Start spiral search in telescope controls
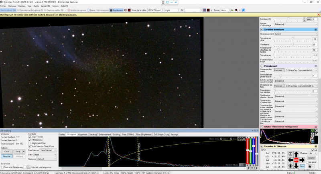 pyautogui.click(x=291, y=154)
